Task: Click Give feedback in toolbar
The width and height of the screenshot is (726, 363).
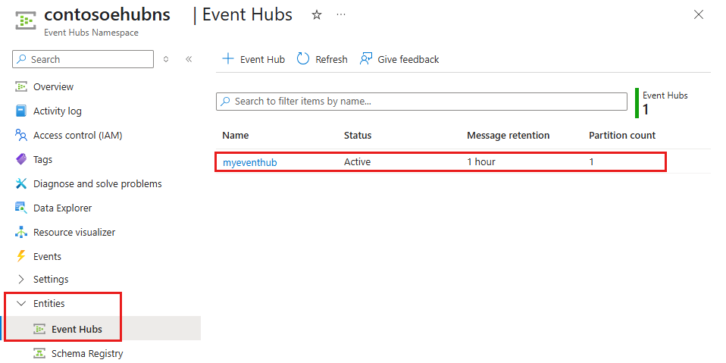Action: click(399, 59)
